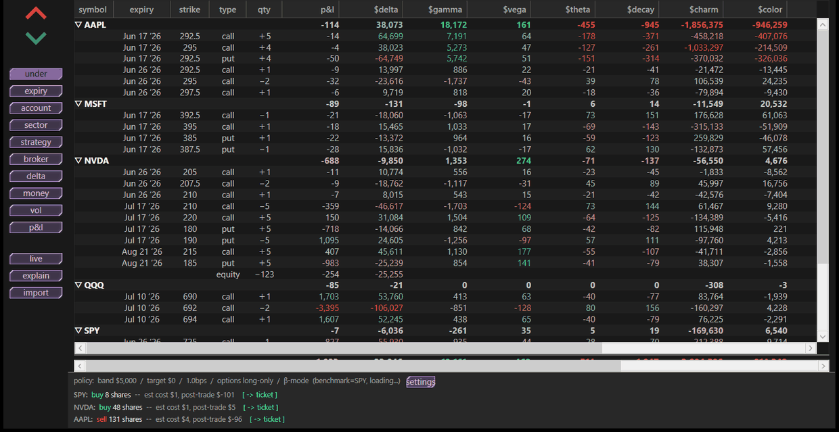The image size is (839, 432).
Task: Select the delta grouping button
Action: 36,176
